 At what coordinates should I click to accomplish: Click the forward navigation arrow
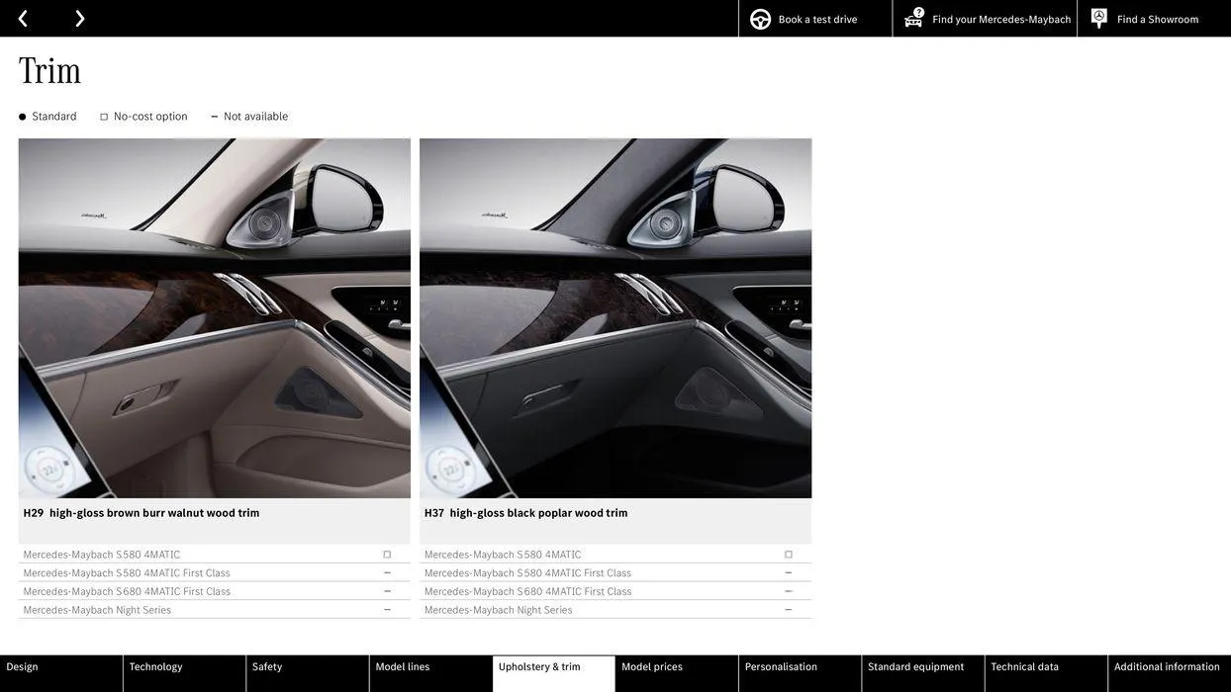(x=77, y=16)
